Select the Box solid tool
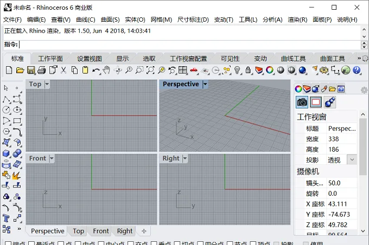Viewport: 369px width, 245px height. pos(7,153)
